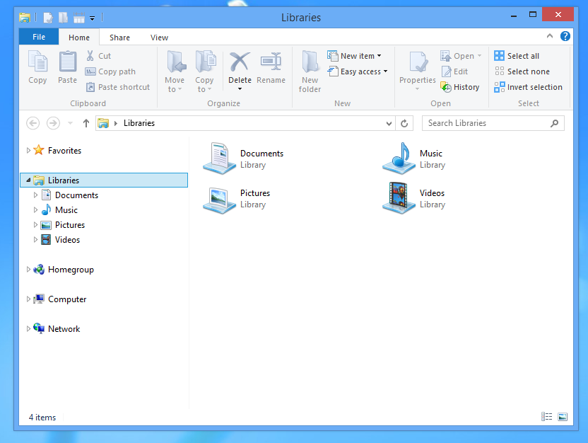Expand Music node in navigation pane

35,210
